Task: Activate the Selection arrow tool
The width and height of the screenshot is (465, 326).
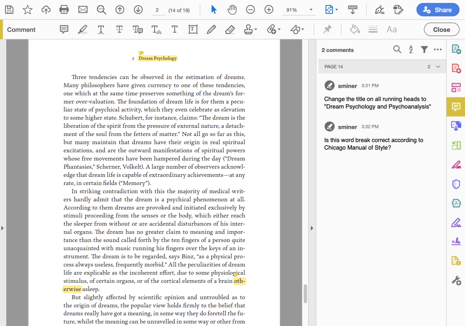Action: (214, 9)
